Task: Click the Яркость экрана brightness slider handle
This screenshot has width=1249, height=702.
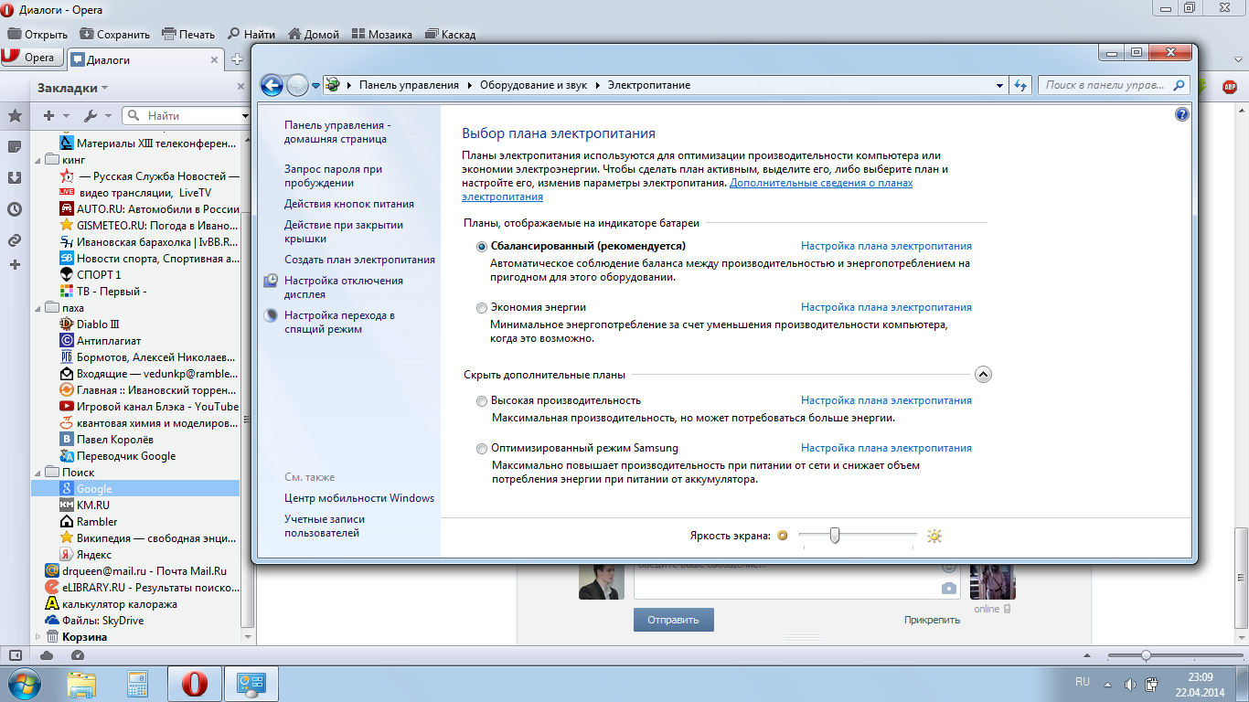Action: click(x=834, y=536)
